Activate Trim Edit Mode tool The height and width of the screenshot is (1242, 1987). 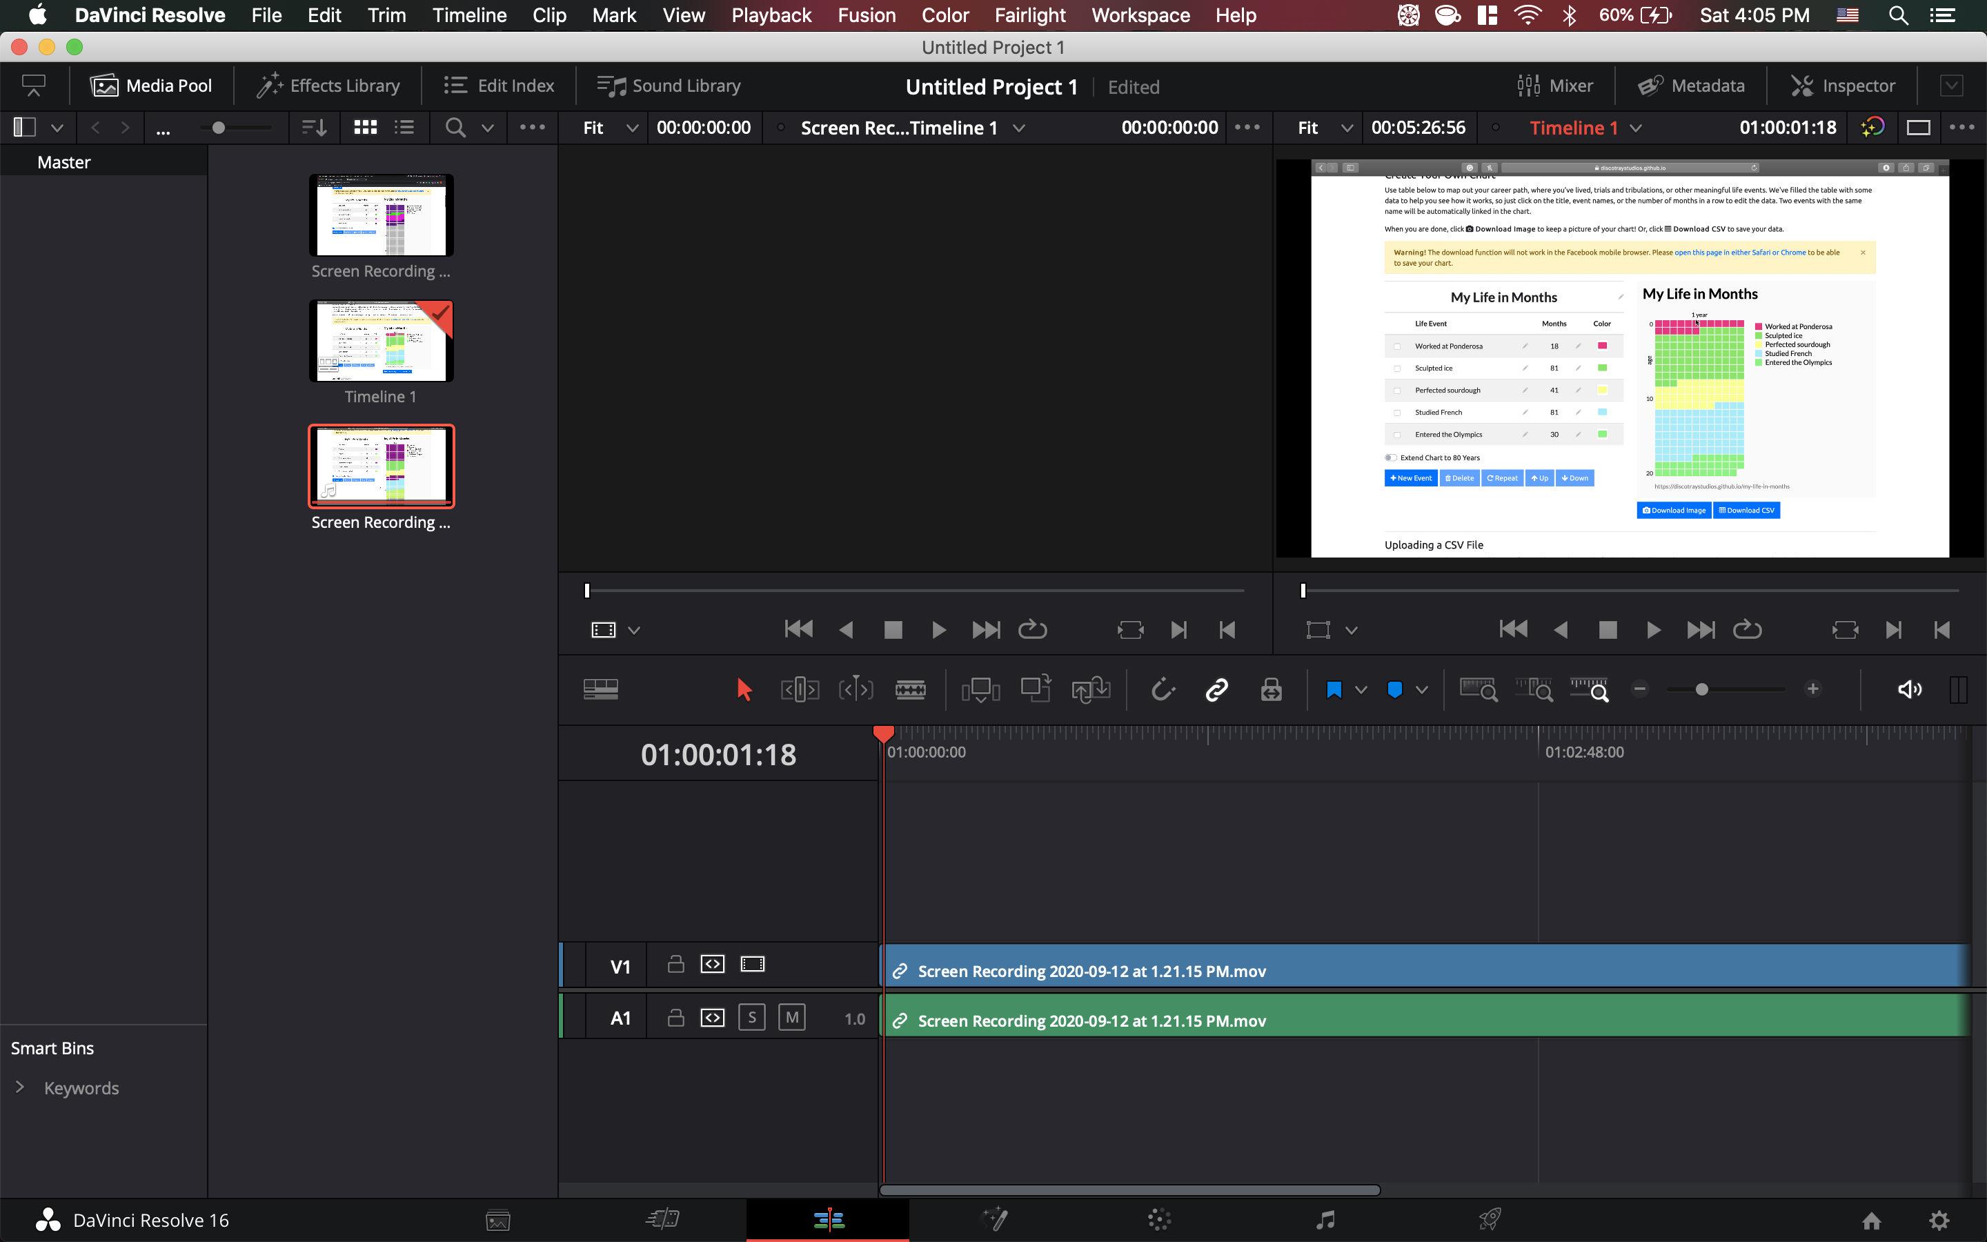[x=800, y=689]
